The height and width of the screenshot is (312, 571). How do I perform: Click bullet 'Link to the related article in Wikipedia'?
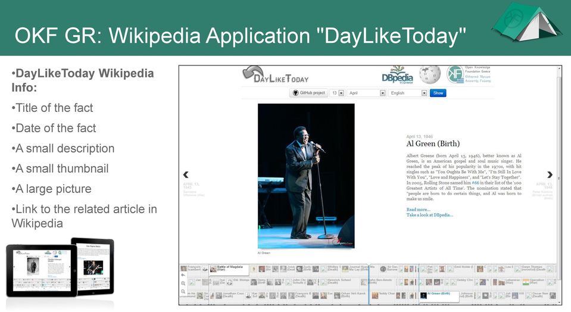click(84, 216)
